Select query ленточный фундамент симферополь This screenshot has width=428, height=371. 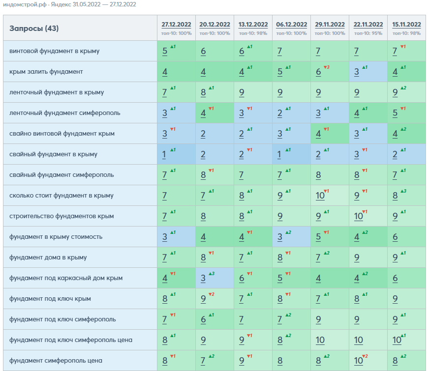(x=64, y=113)
